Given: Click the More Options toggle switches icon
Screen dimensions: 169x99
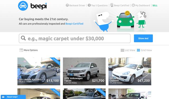Looking at the screenshot, I should point(21,50).
